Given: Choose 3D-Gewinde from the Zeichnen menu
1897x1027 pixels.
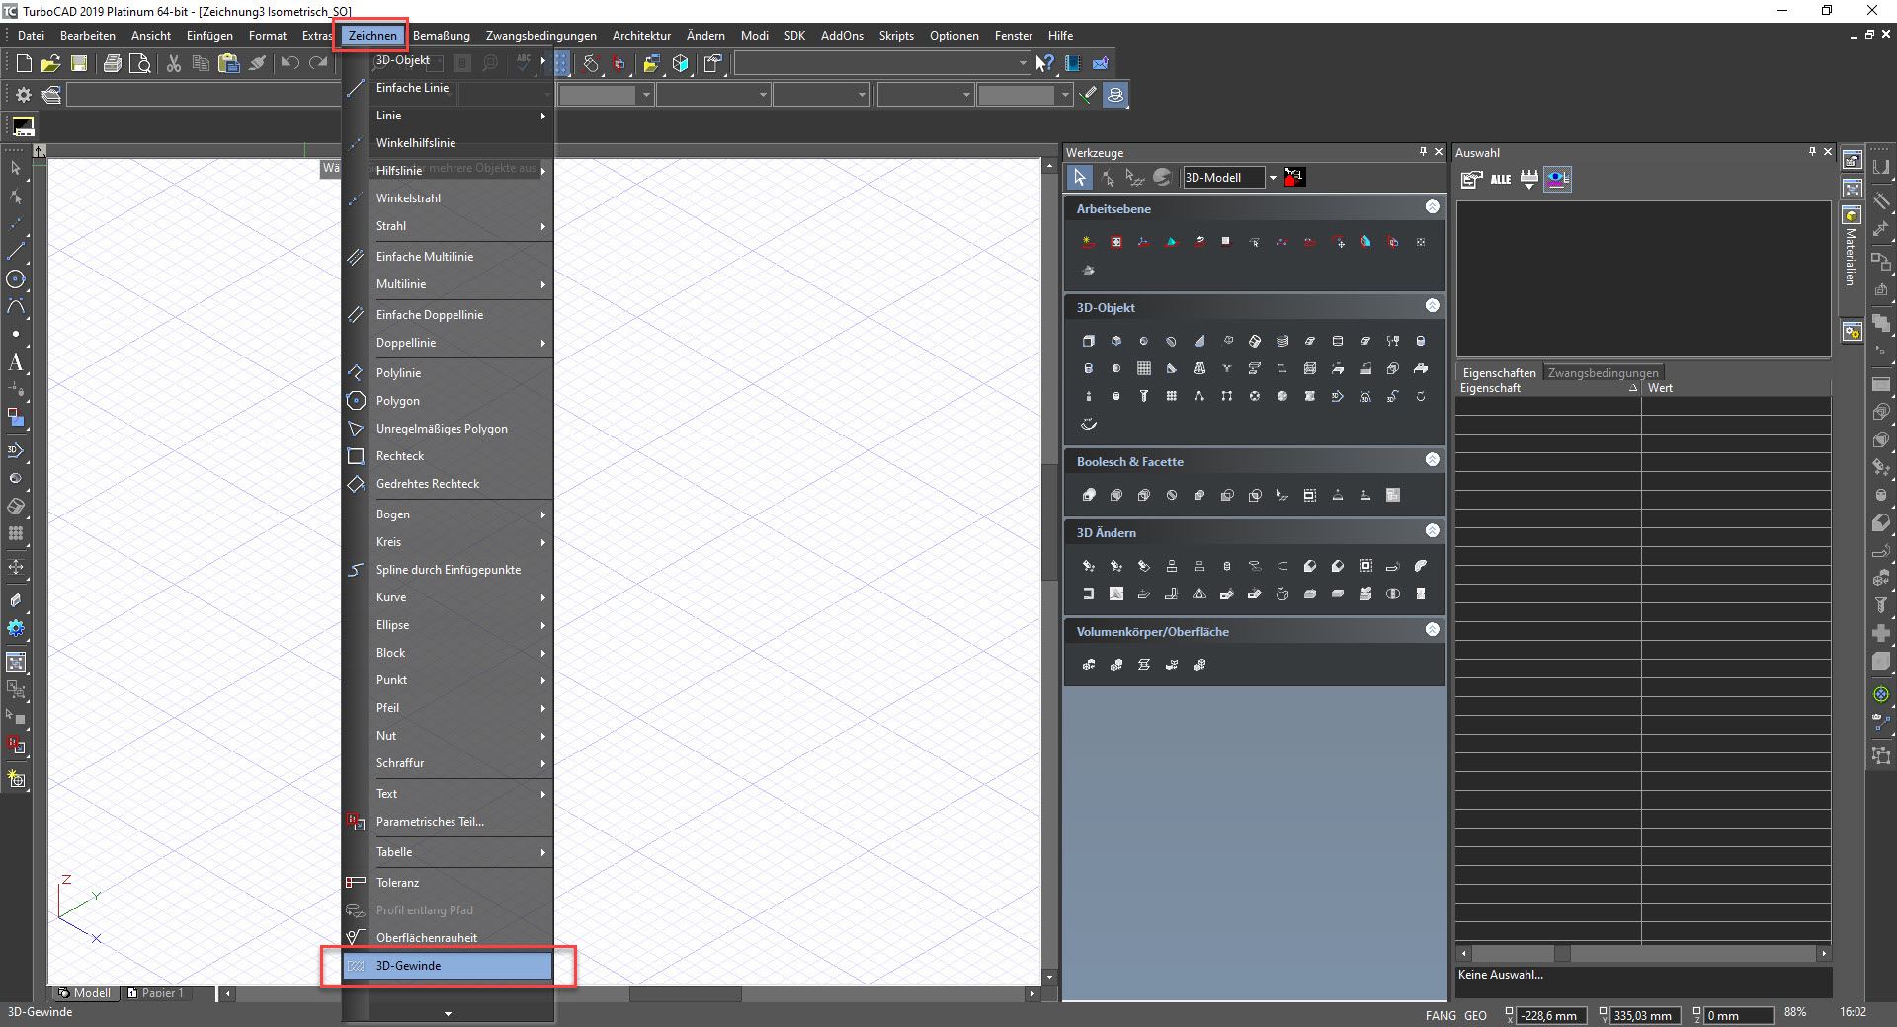Looking at the screenshot, I should click(448, 966).
